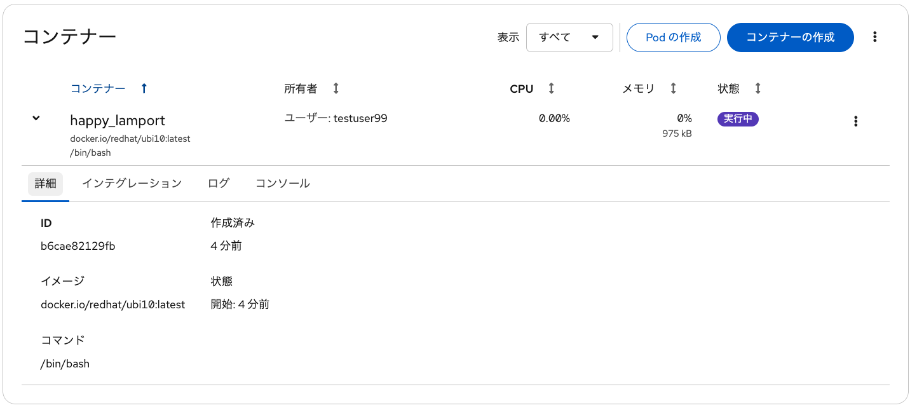Select the 実行中 state indicator
The image size is (917, 410).
pyautogui.click(x=738, y=118)
